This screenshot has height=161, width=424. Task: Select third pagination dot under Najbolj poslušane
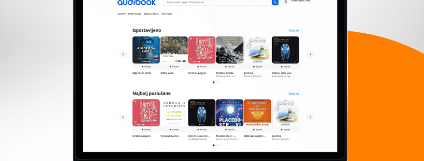[x=220, y=145]
